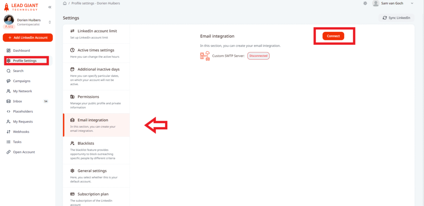Click the Webhooks arrows icon

(9, 132)
